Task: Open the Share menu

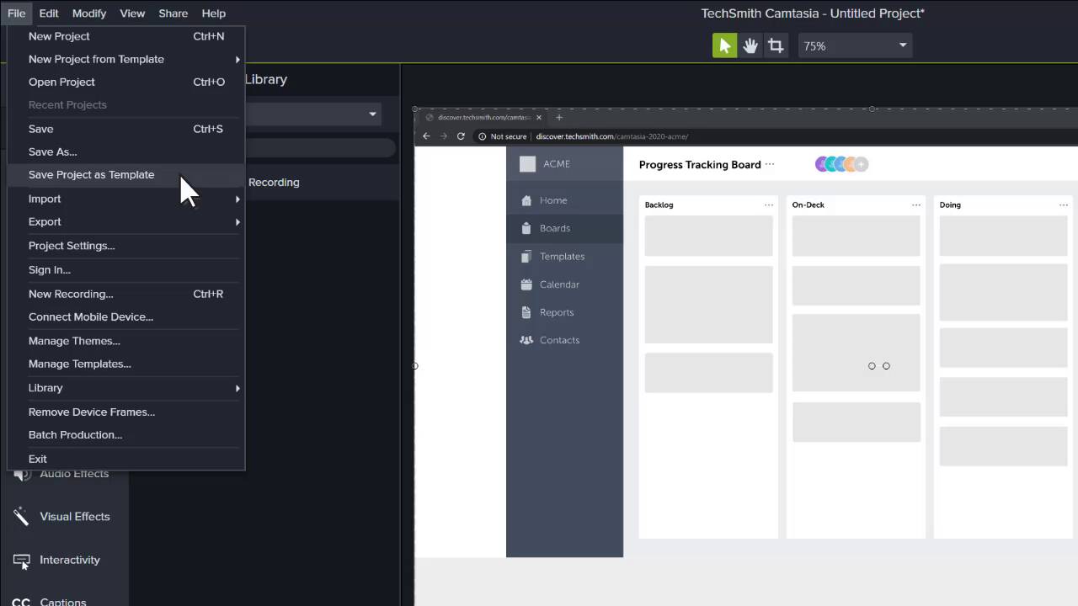Action: [173, 13]
